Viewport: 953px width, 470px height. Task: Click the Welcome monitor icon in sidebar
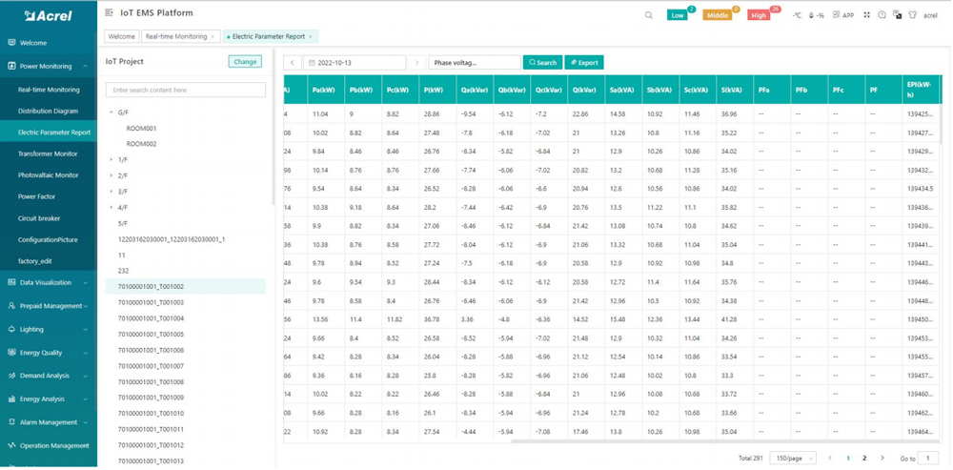[11, 43]
